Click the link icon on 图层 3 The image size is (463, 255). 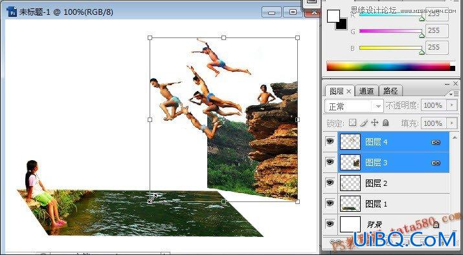[436, 163]
